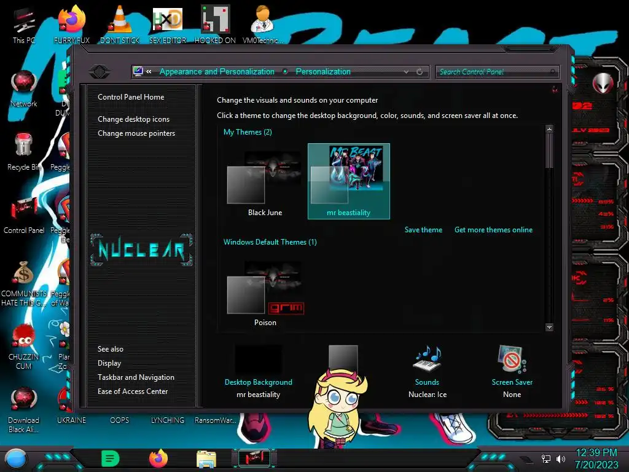Click the theme list scroll down arrow
Screen dimensions: 629x472
pyautogui.click(x=549, y=327)
